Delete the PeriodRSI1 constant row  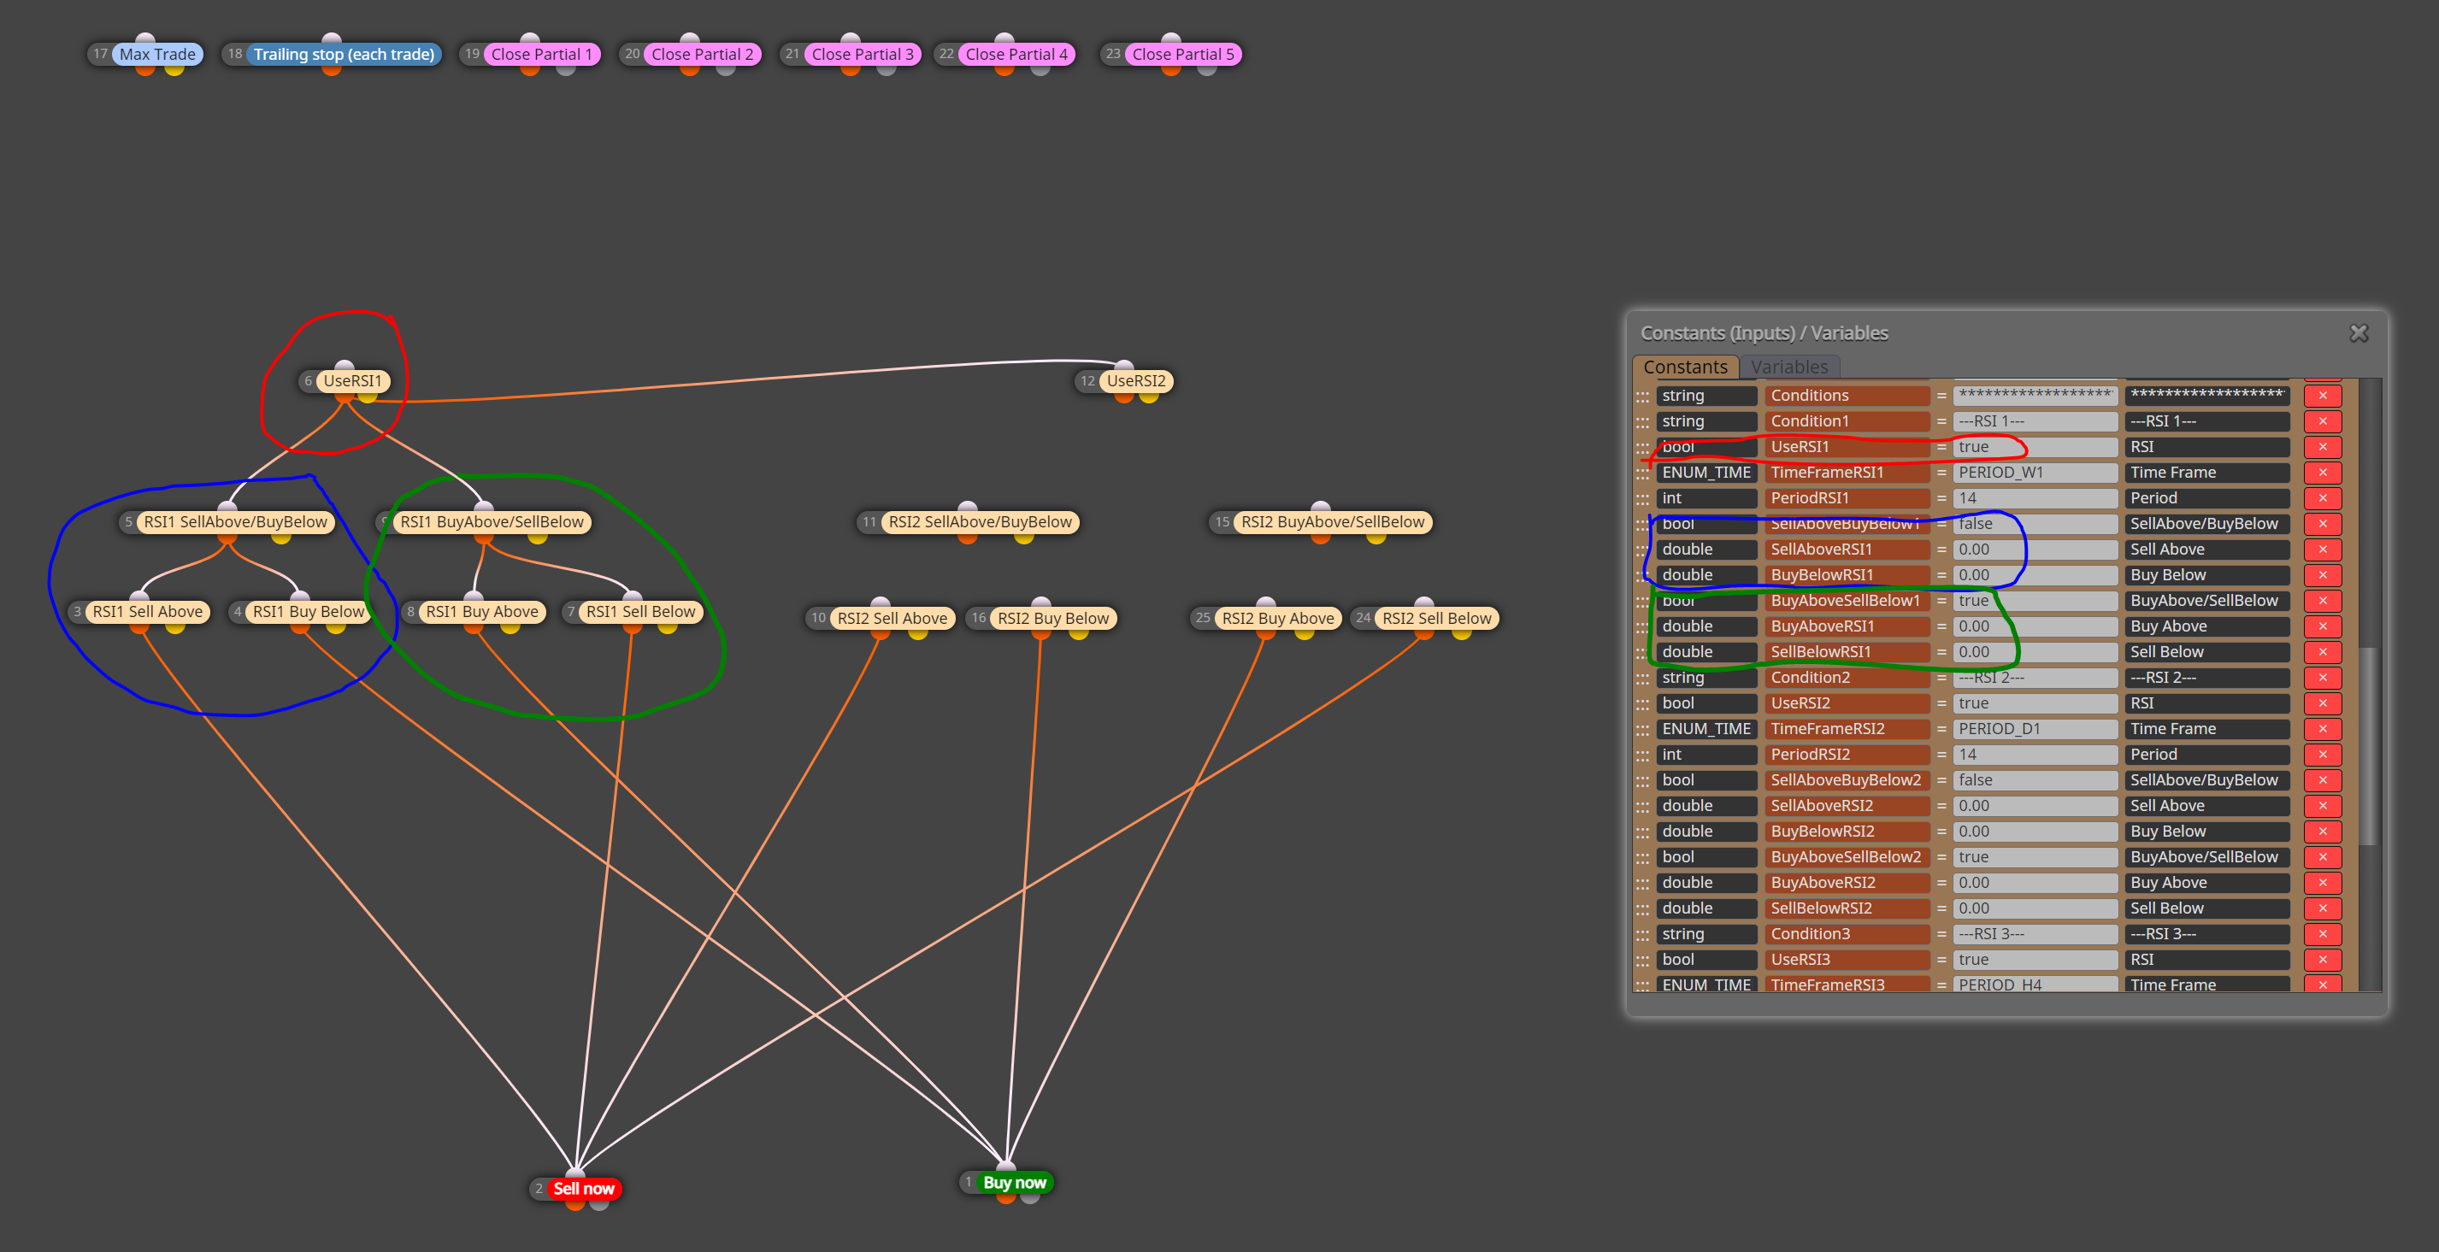[2322, 497]
